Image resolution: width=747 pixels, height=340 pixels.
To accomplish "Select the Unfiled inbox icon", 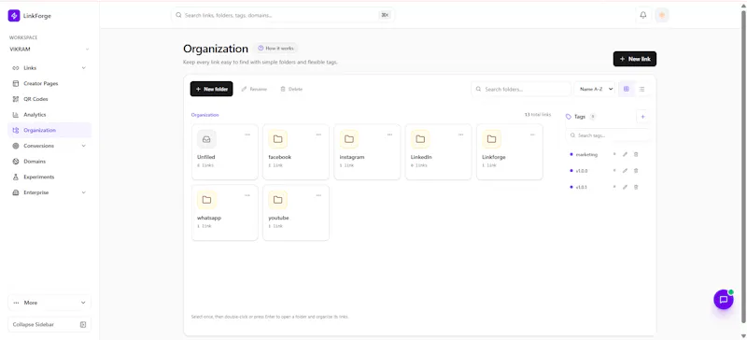I will click(x=206, y=139).
